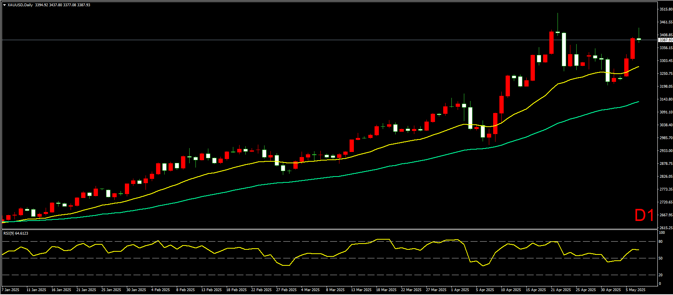Image resolution: width=673 pixels, height=295 pixels.
Task: Click the OHLC values in chart header
Action: 62,5
